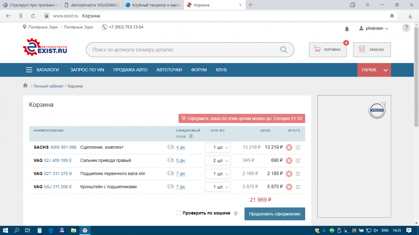The height and width of the screenshot is (235, 419).
Task: Open a new browser tab
Action: (x=250, y=5)
